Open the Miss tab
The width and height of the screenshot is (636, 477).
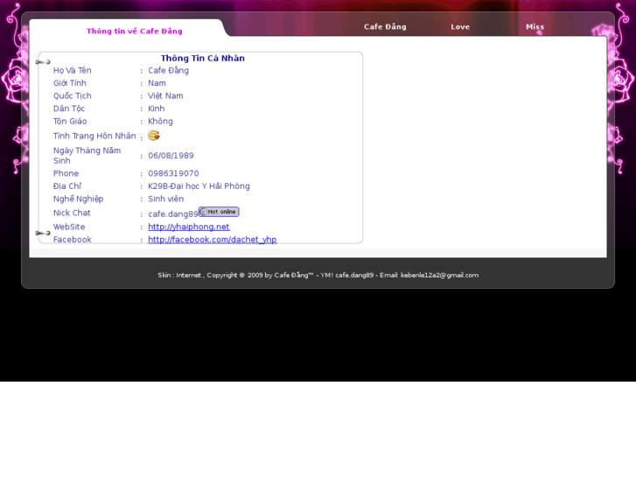coord(535,27)
